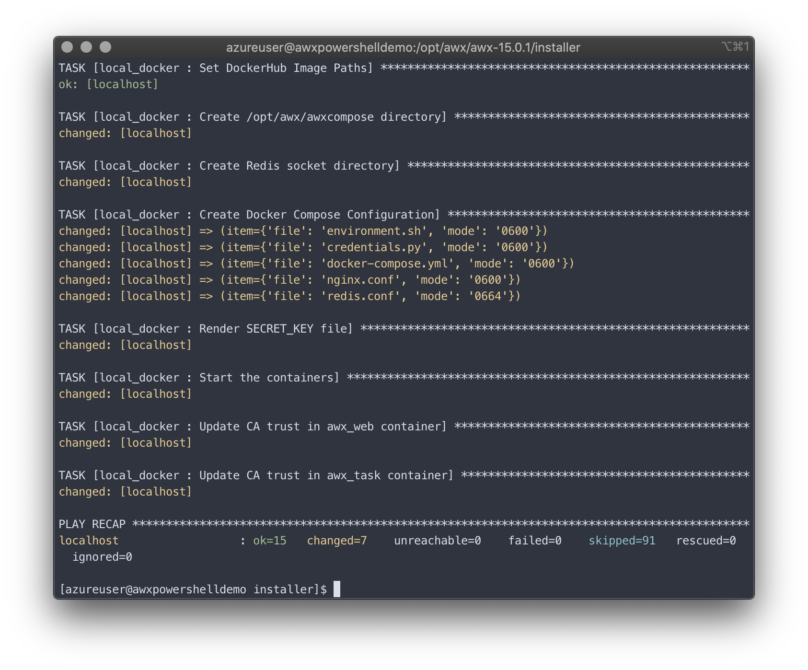The image size is (808, 670).
Task: Click the redis.conf item line
Action: coord(290,296)
